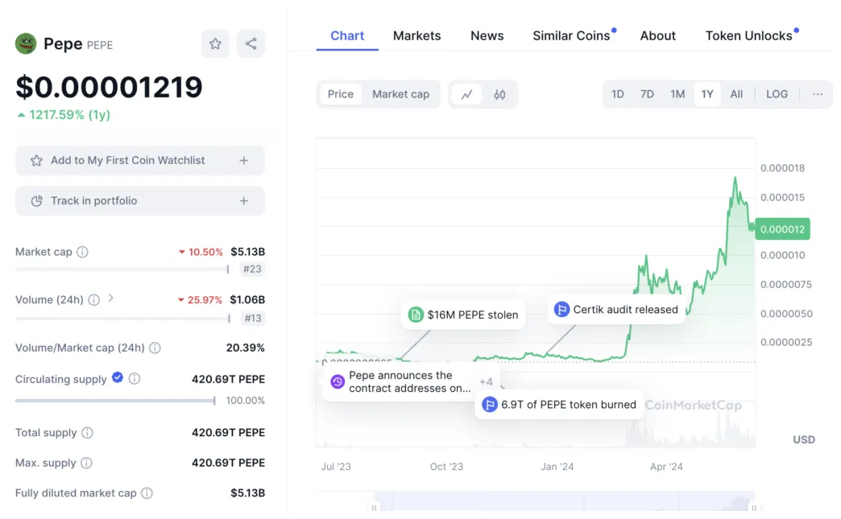Switch to the Markets tab
Screen dimensions: 841x519
click(416, 35)
